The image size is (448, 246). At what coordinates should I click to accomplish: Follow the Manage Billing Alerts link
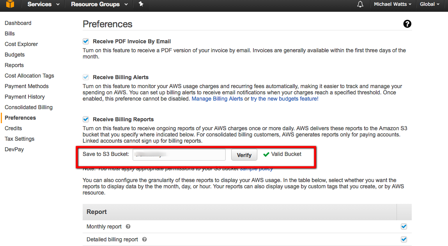(217, 99)
